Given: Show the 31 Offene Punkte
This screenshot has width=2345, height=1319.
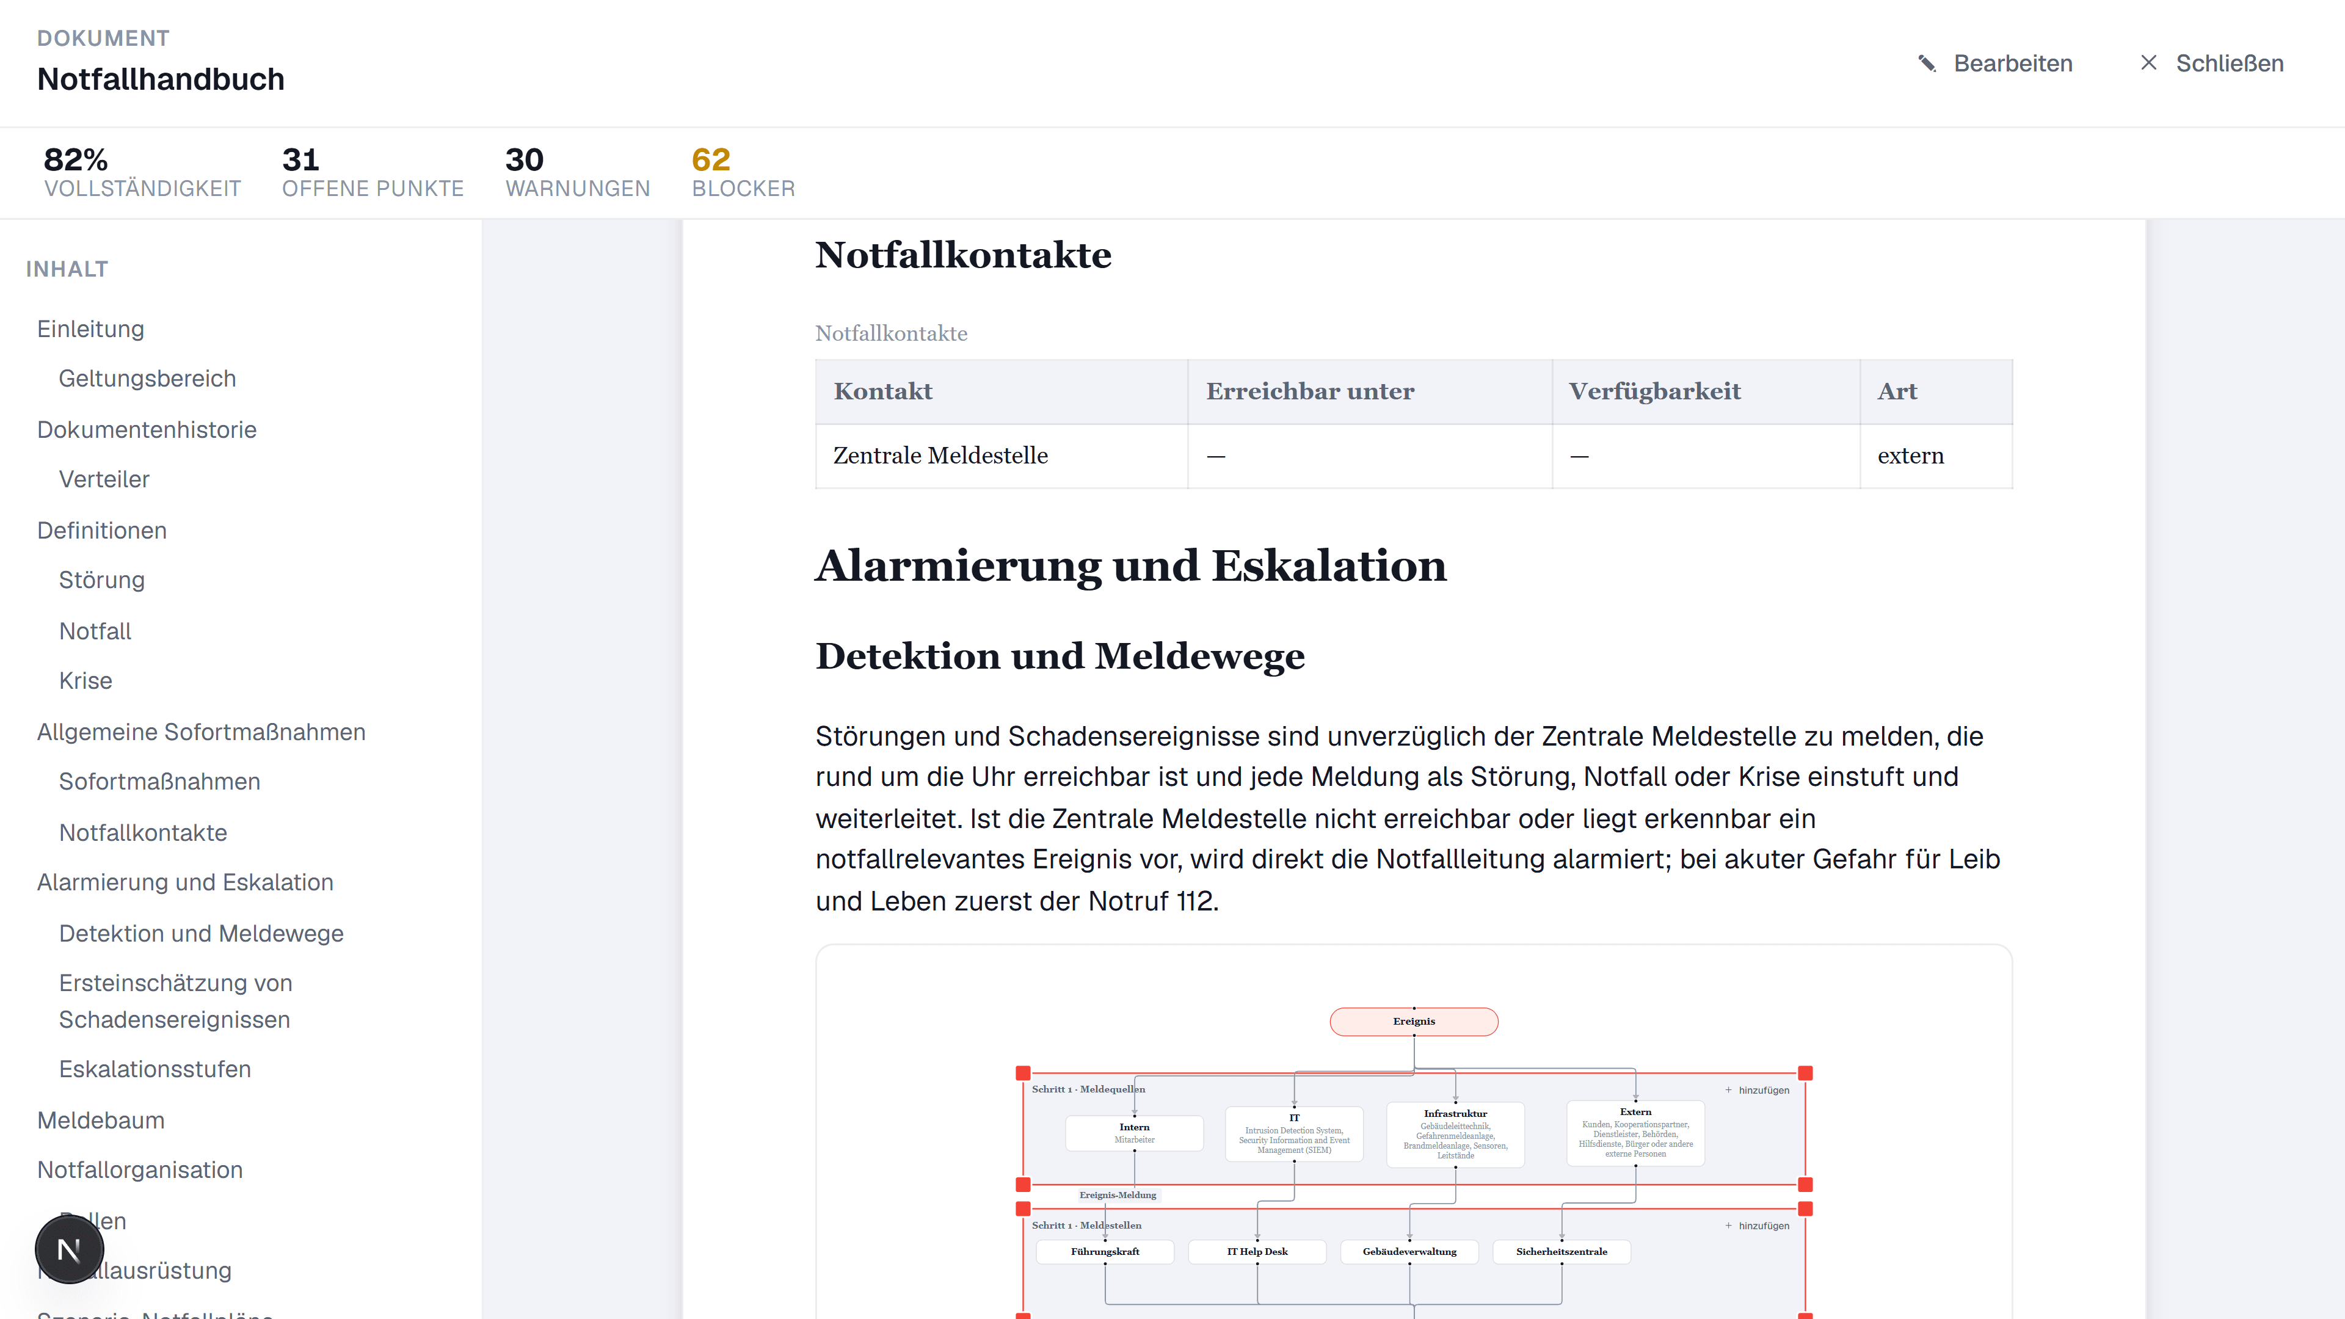Looking at the screenshot, I should [373, 172].
